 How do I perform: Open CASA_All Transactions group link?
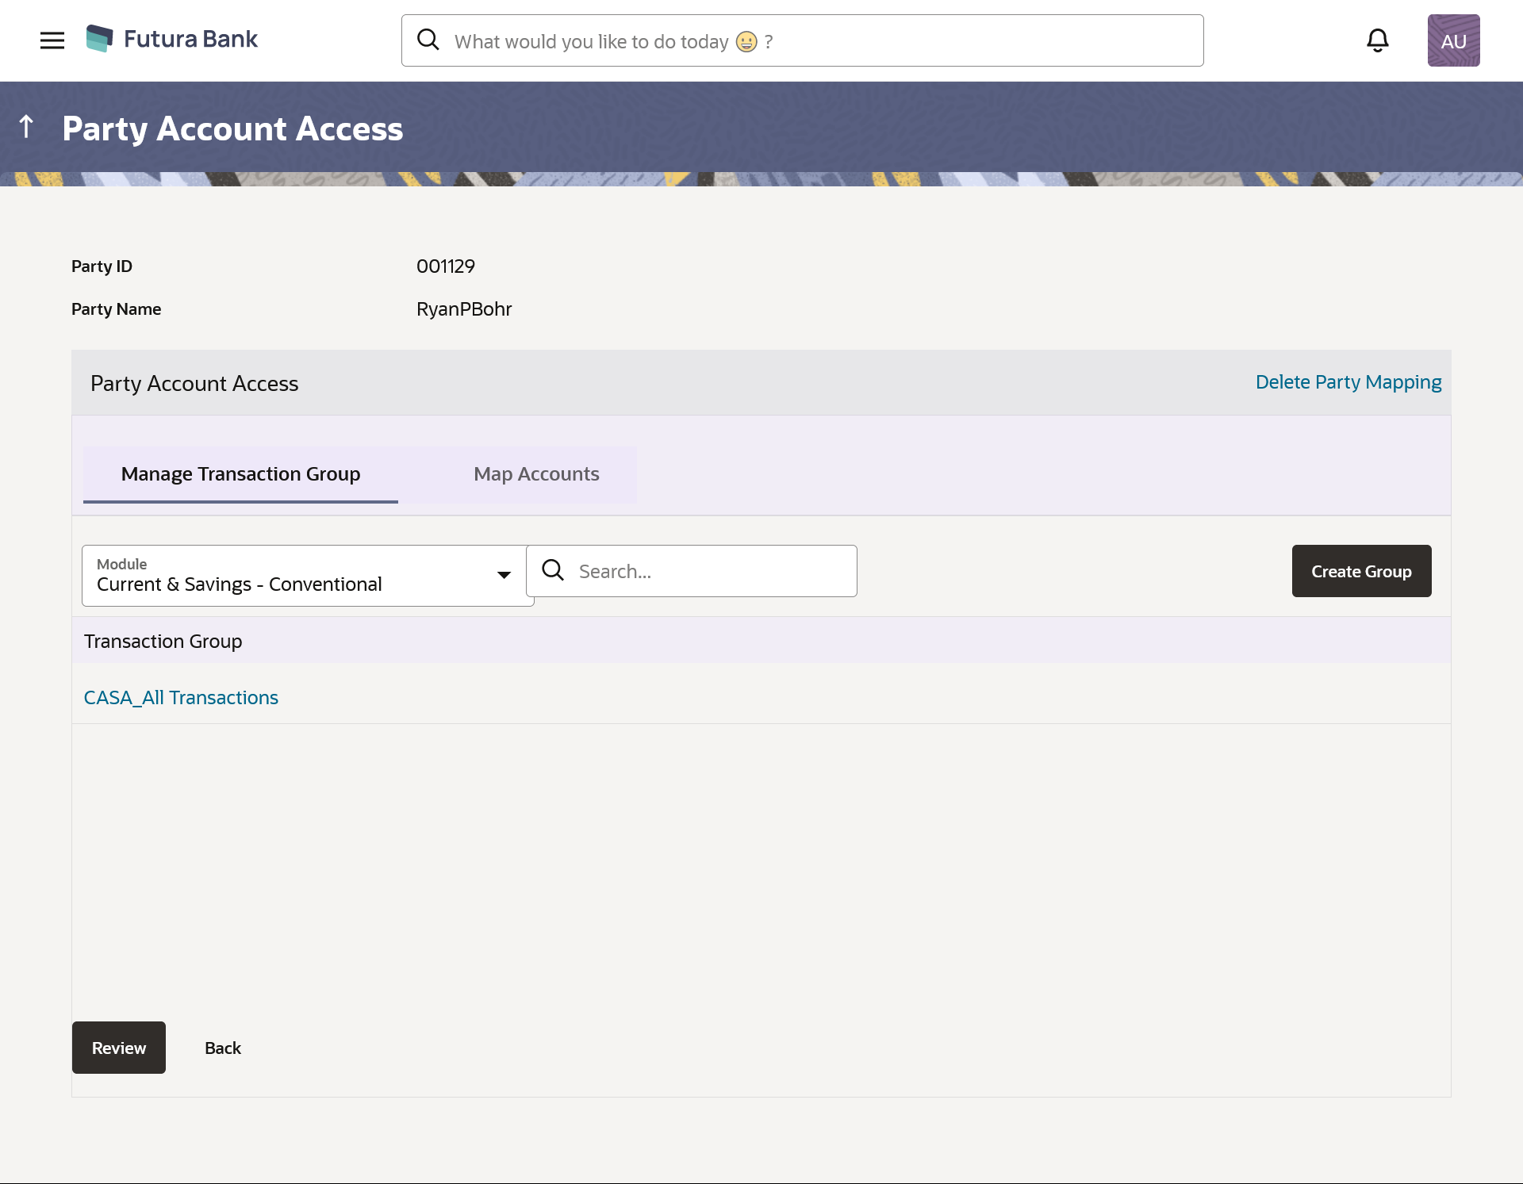click(181, 698)
